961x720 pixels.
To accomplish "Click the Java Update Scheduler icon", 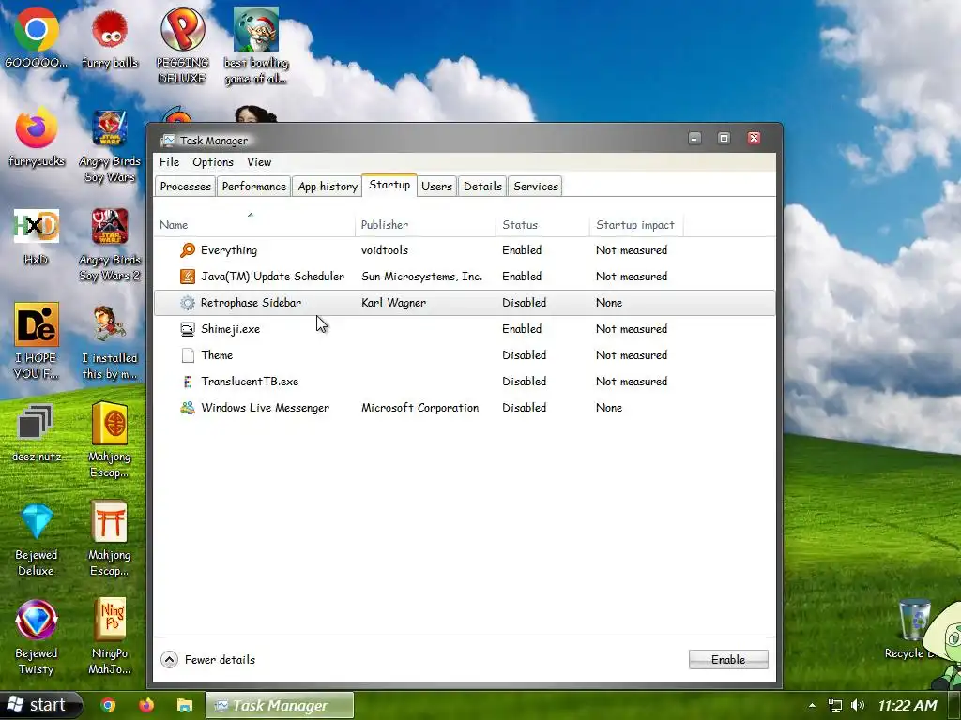I will [188, 277].
